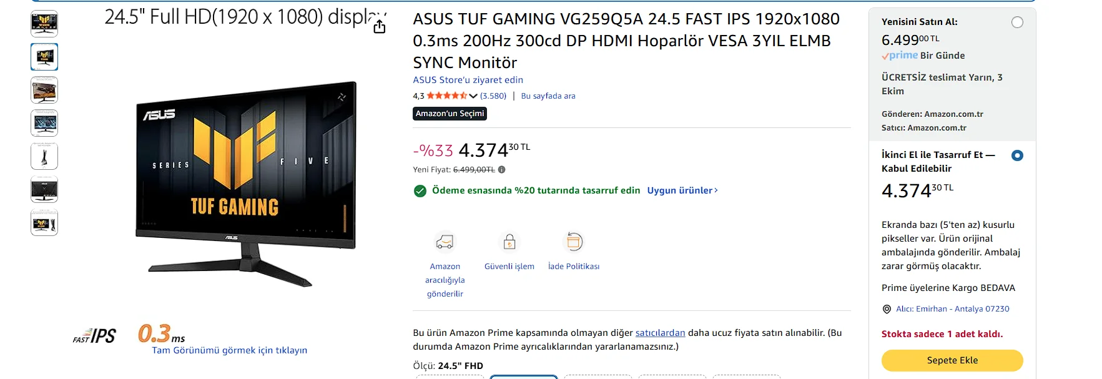Screen dimensions: 1102x379
Task: Click the green checkmark savings icon
Action: point(420,190)
